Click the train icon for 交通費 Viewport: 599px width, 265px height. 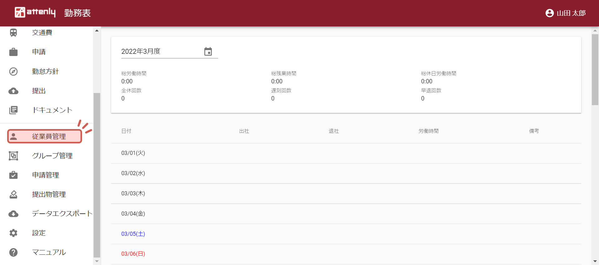pyautogui.click(x=13, y=33)
